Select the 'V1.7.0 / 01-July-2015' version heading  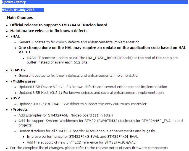(x=23, y=10)
